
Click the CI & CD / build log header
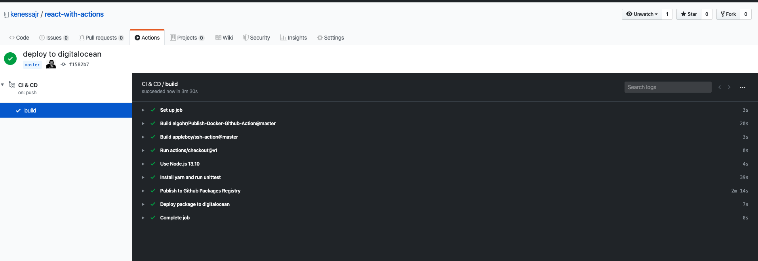[x=160, y=84]
